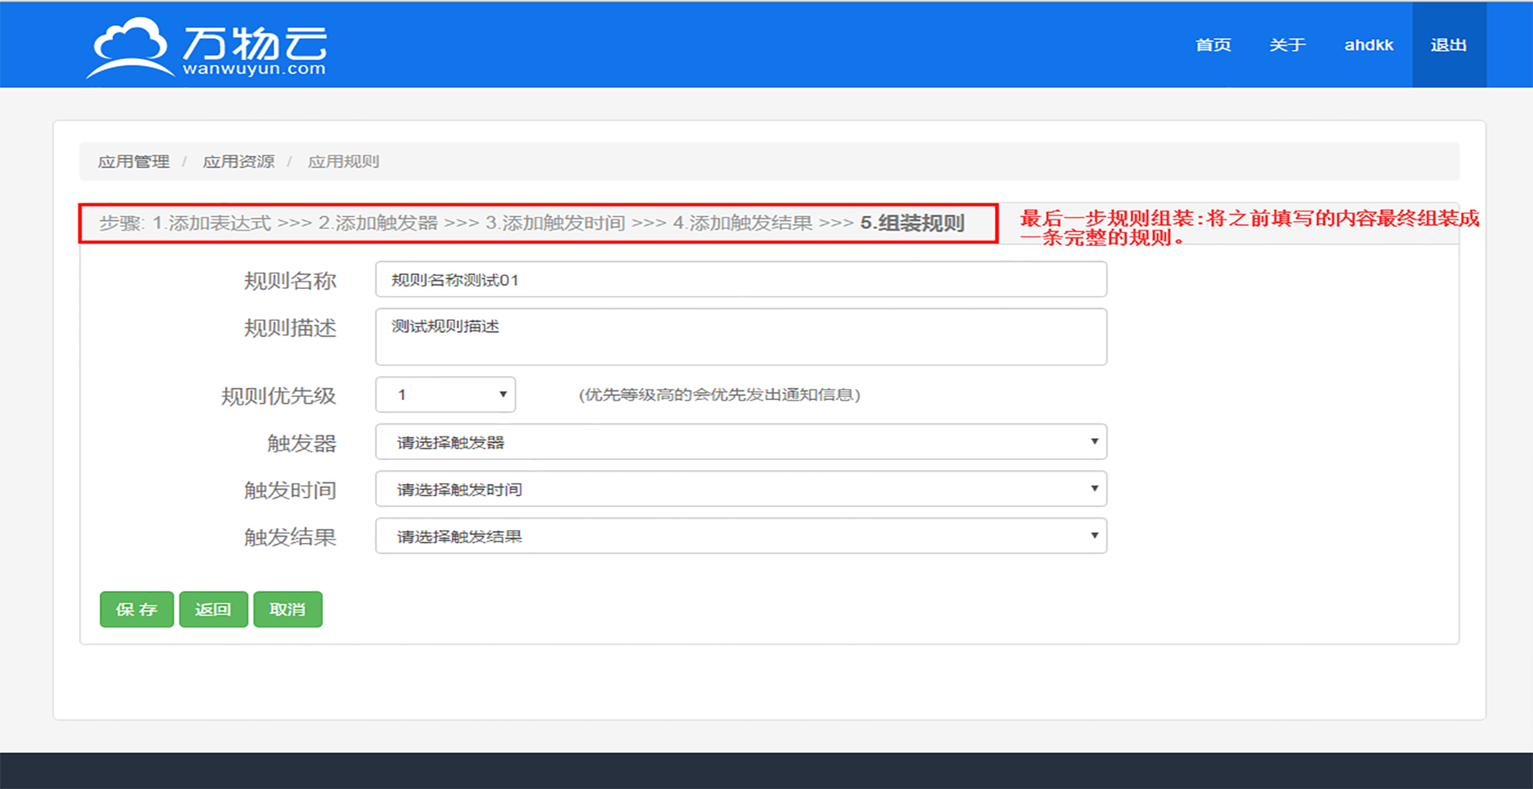
Task: Click the 规则描述 text area
Action: [x=740, y=336]
